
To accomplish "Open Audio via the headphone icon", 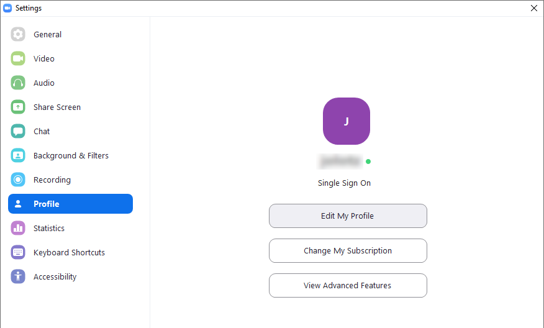I will tap(17, 83).
